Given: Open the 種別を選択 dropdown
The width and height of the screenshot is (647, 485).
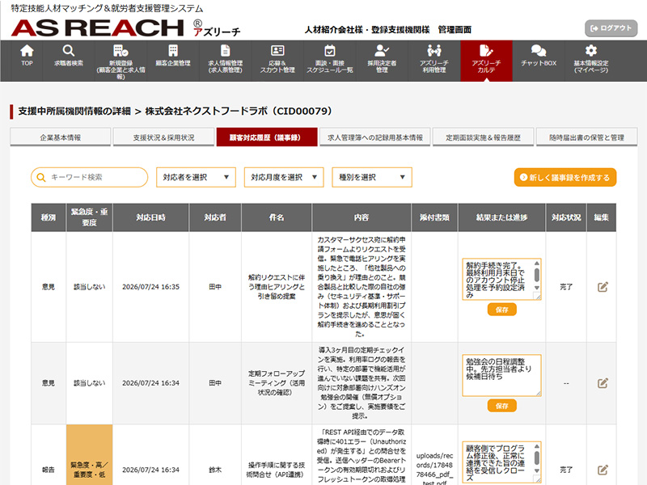Looking at the screenshot, I should [x=372, y=177].
